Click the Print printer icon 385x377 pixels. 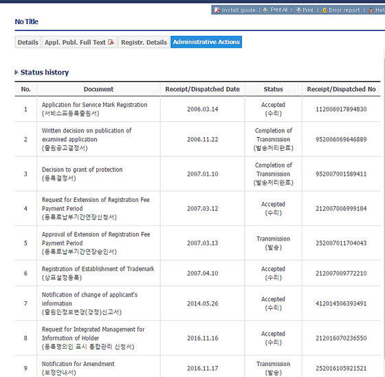point(298,10)
